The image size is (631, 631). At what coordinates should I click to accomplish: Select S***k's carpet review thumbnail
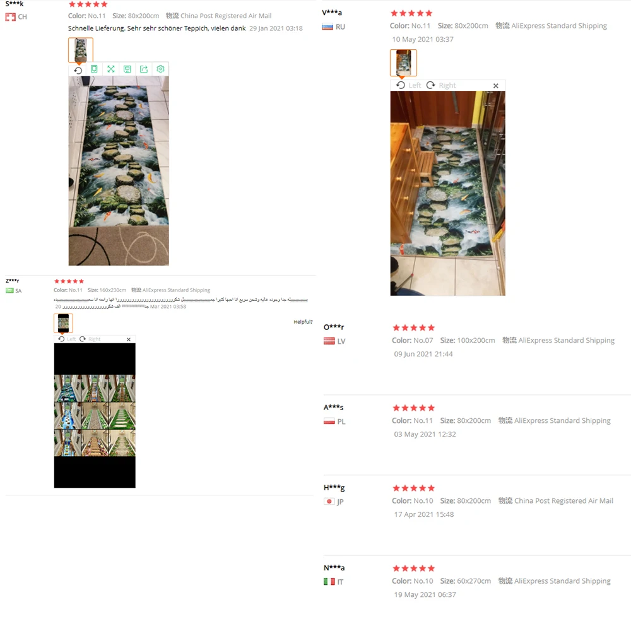click(x=81, y=50)
